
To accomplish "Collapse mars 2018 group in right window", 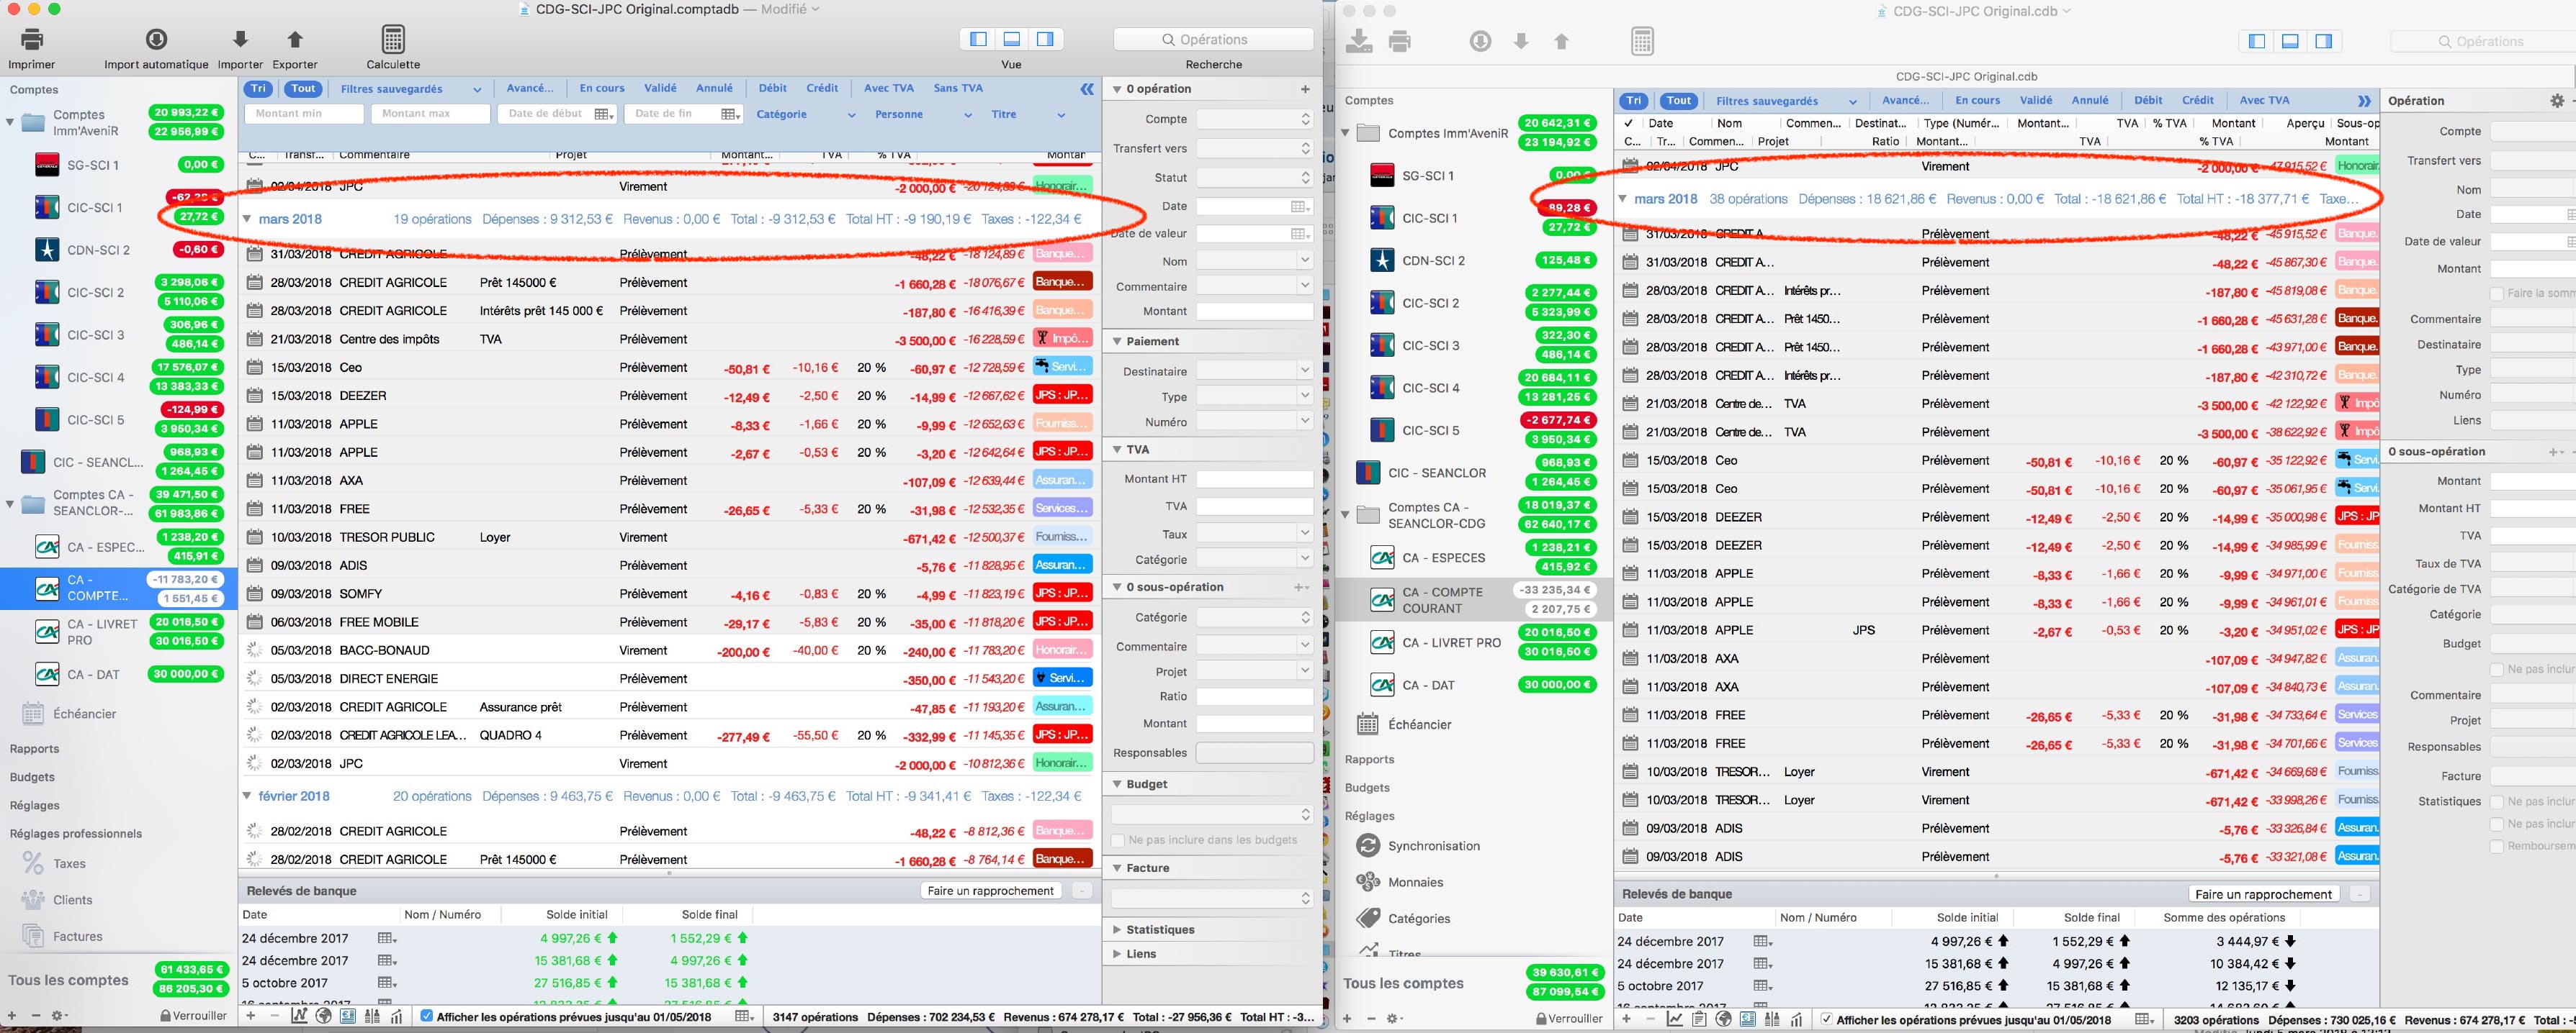I will tap(1623, 199).
